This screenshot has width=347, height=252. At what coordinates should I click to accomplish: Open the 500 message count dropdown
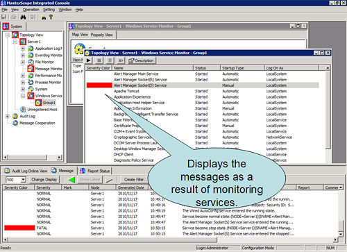pos(23,180)
